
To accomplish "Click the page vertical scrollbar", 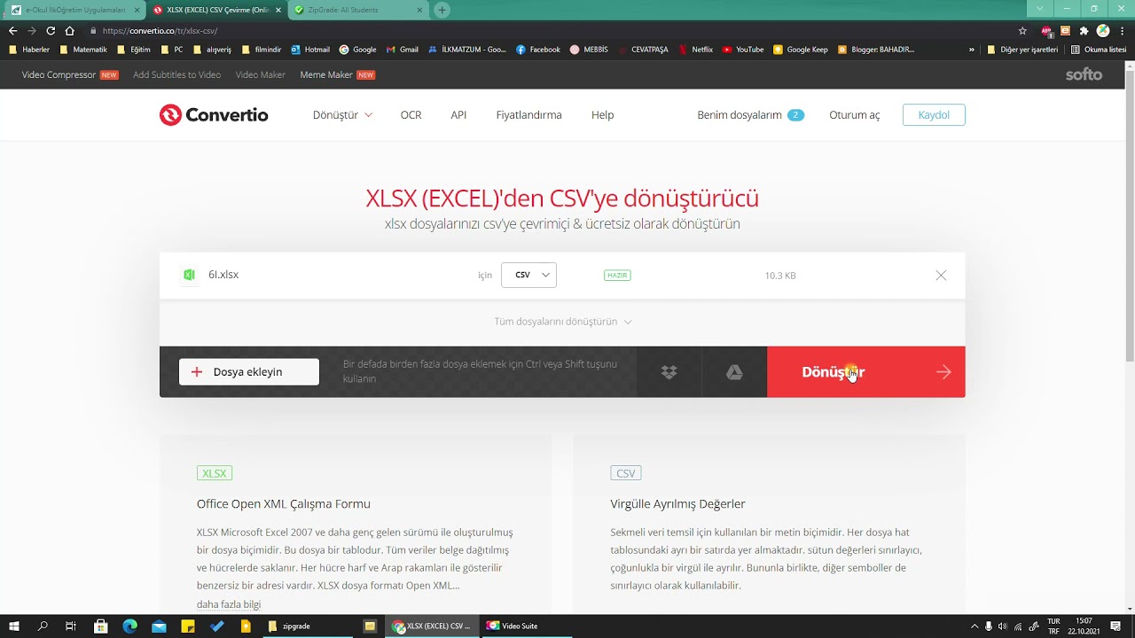I will (x=1130, y=217).
